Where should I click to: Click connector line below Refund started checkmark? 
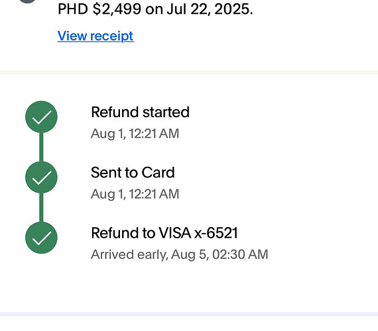pos(41,147)
